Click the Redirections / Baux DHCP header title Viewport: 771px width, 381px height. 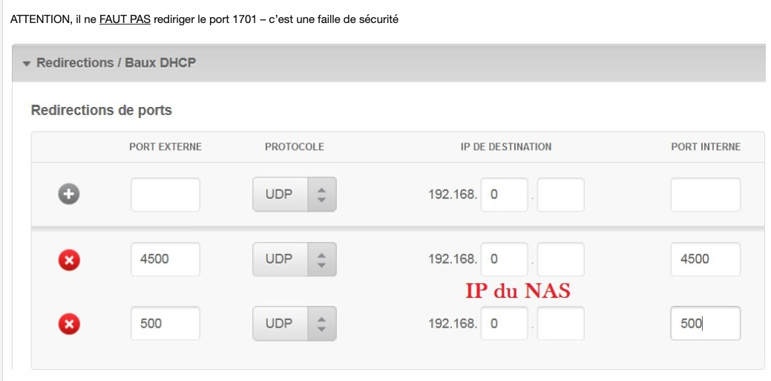(x=117, y=63)
